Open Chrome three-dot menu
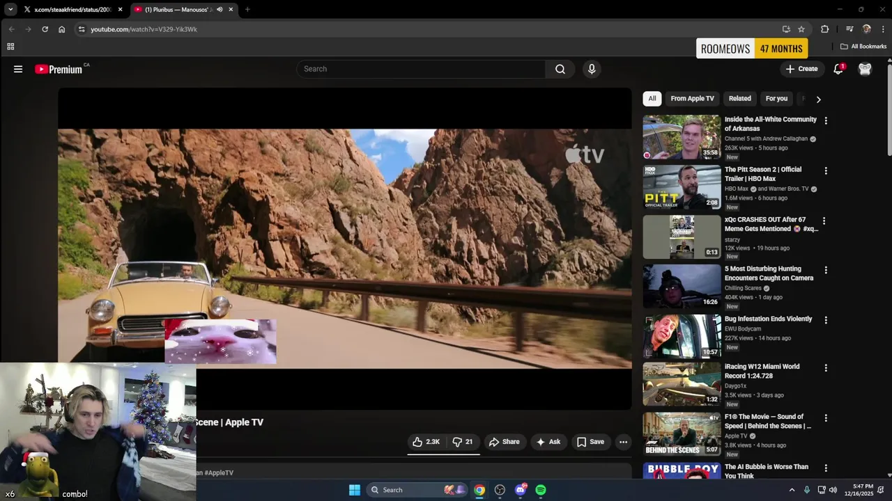Viewport: 892px width, 501px height. [883, 29]
